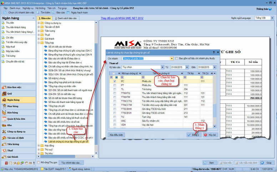Click Thông báo notification globe icon

270,9
